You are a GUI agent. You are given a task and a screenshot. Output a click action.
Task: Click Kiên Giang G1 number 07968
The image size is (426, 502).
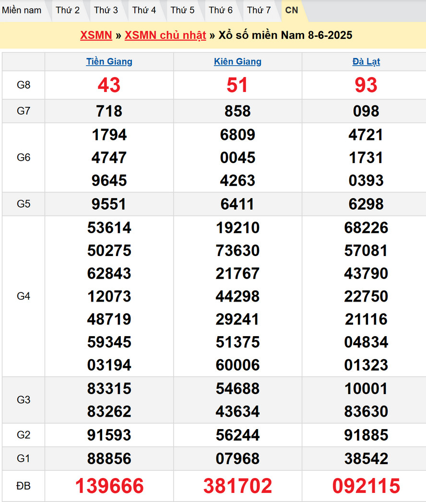tap(237, 458)
